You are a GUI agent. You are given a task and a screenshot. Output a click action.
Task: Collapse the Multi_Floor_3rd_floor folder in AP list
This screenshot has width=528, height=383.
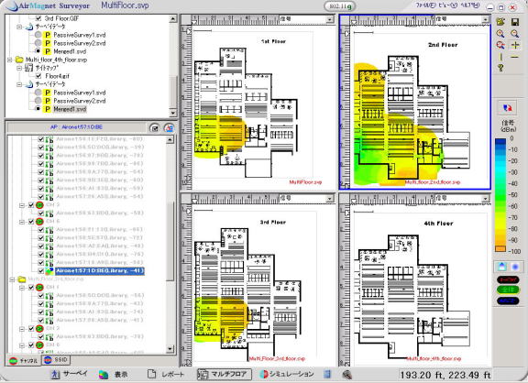pyautogui.click(x=13, y=279)
